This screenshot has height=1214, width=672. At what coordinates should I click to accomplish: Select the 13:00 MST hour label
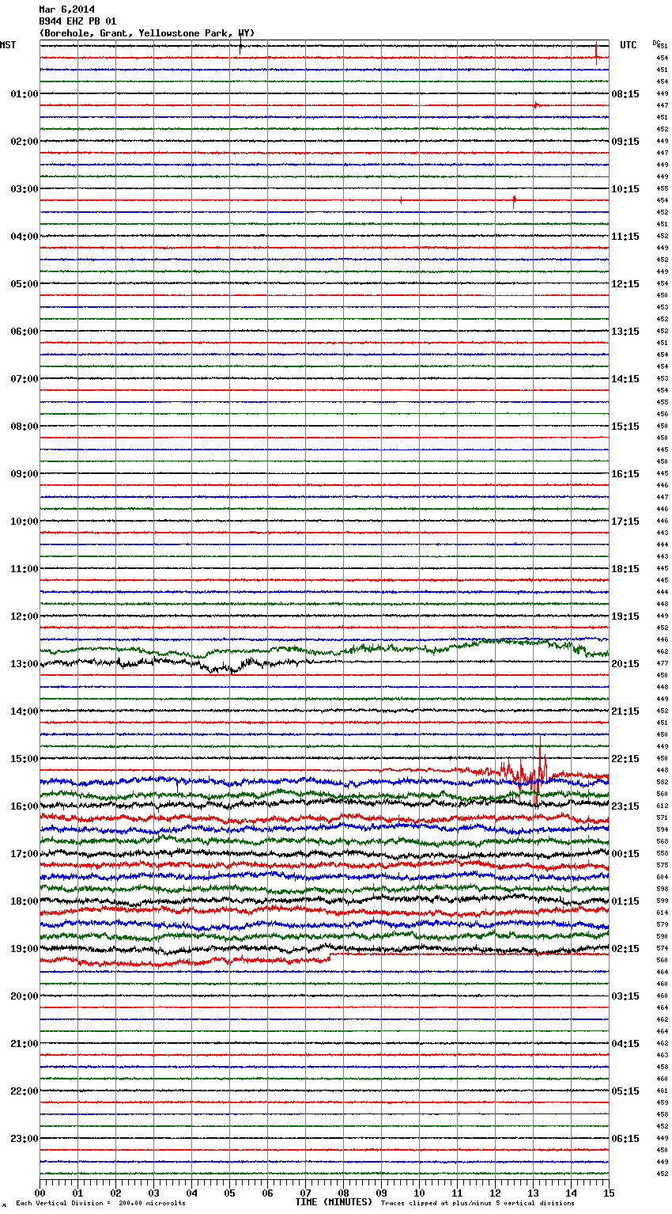(24, 664)
